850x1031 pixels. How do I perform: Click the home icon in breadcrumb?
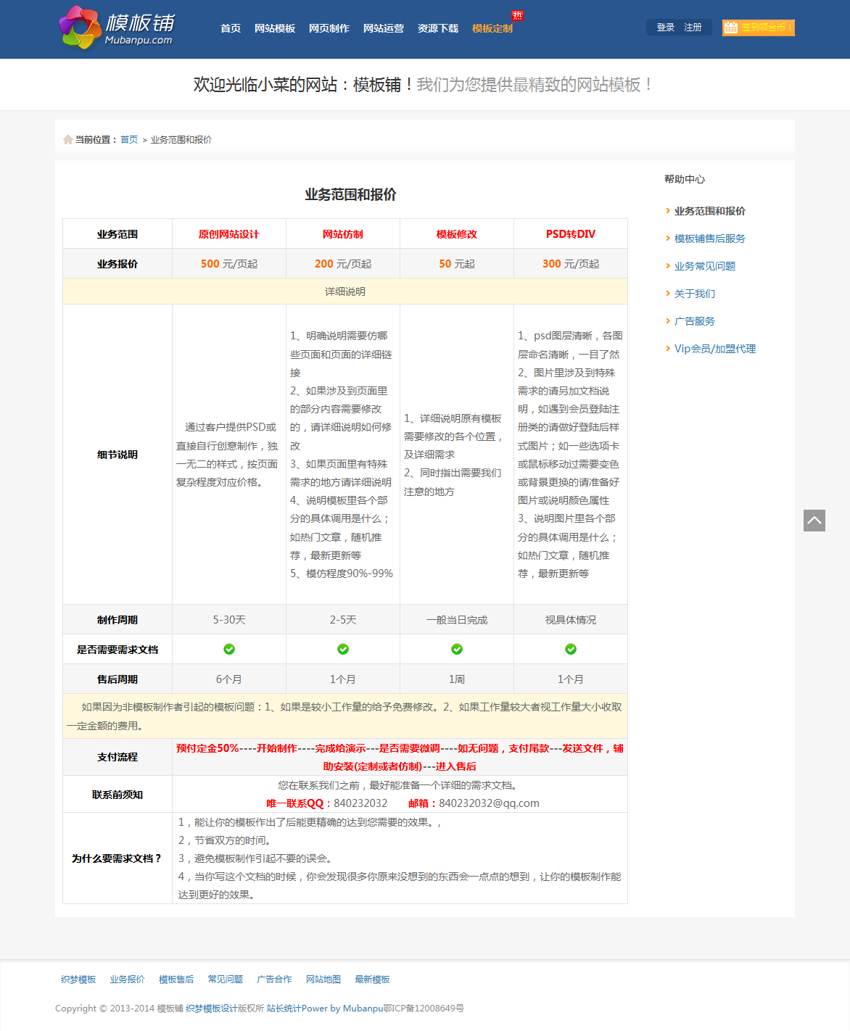67,140
